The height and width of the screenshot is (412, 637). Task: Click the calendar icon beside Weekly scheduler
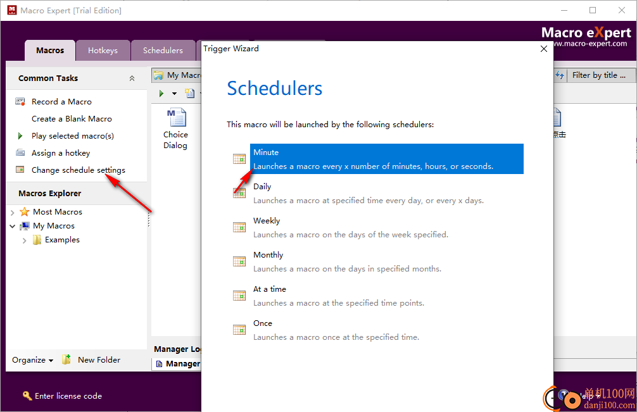[239, 227]
